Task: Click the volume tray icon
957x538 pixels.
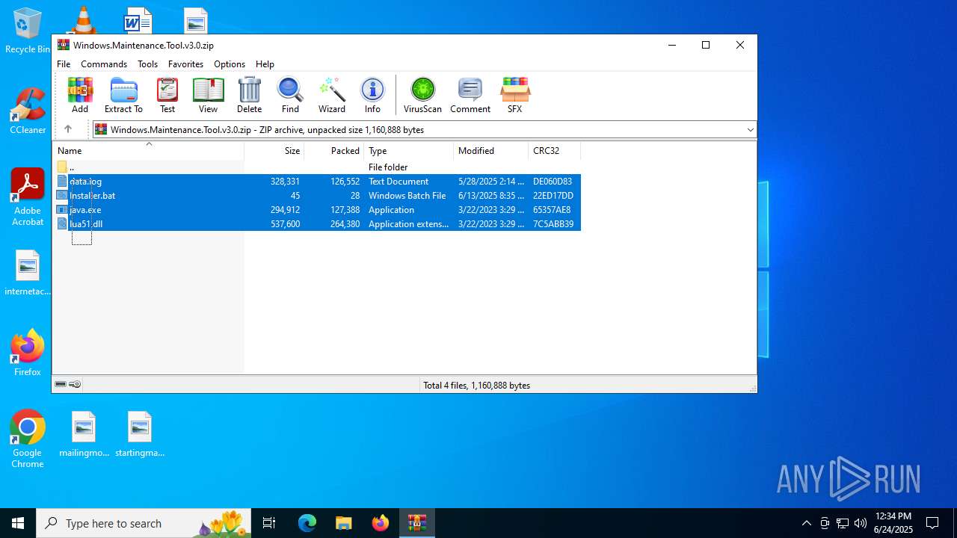Action: (x=861, y=523)
